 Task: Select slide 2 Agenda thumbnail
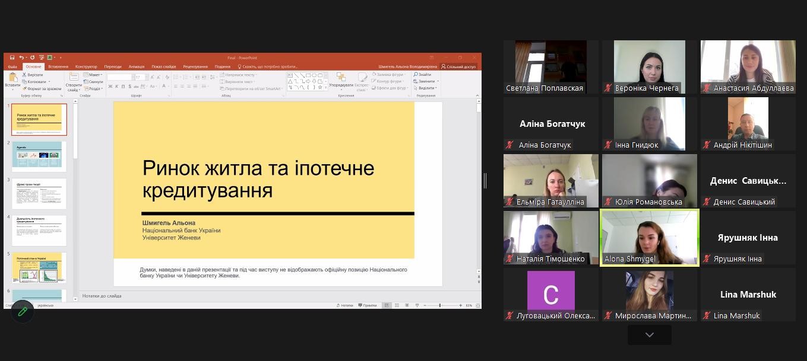coord(39,156)
